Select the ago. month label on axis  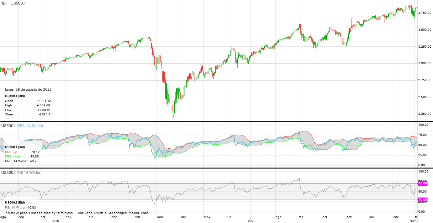[280, 217]
